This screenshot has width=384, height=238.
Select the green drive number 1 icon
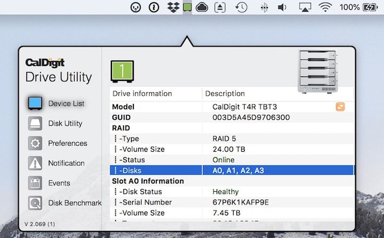(x=122, y=71)
